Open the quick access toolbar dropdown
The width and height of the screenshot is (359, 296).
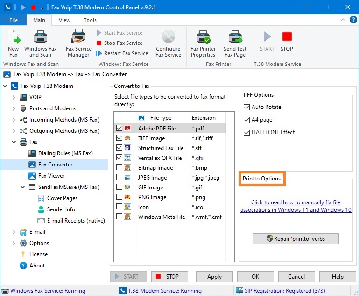[42, 7]
